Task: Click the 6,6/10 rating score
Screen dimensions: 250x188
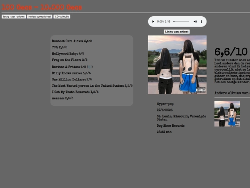Action: (231, 52)
